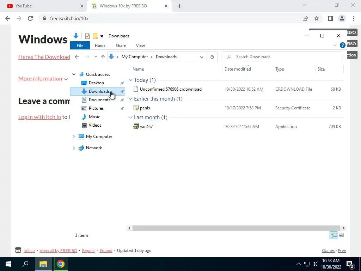
Task: Switch to the YouTube browser tab
Action: 44,6
